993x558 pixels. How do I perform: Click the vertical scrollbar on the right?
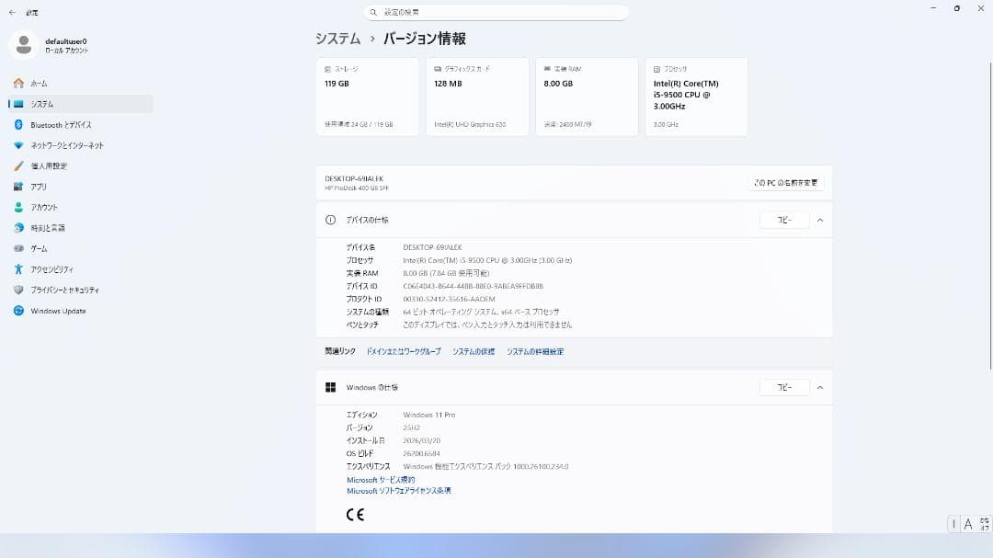(990, 215)
